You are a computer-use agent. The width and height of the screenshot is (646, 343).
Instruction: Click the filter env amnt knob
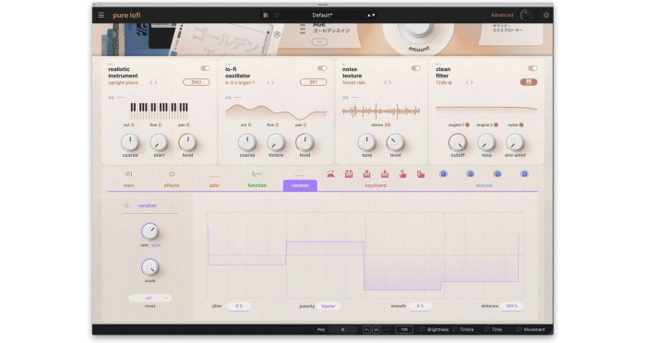pos(515,143)
